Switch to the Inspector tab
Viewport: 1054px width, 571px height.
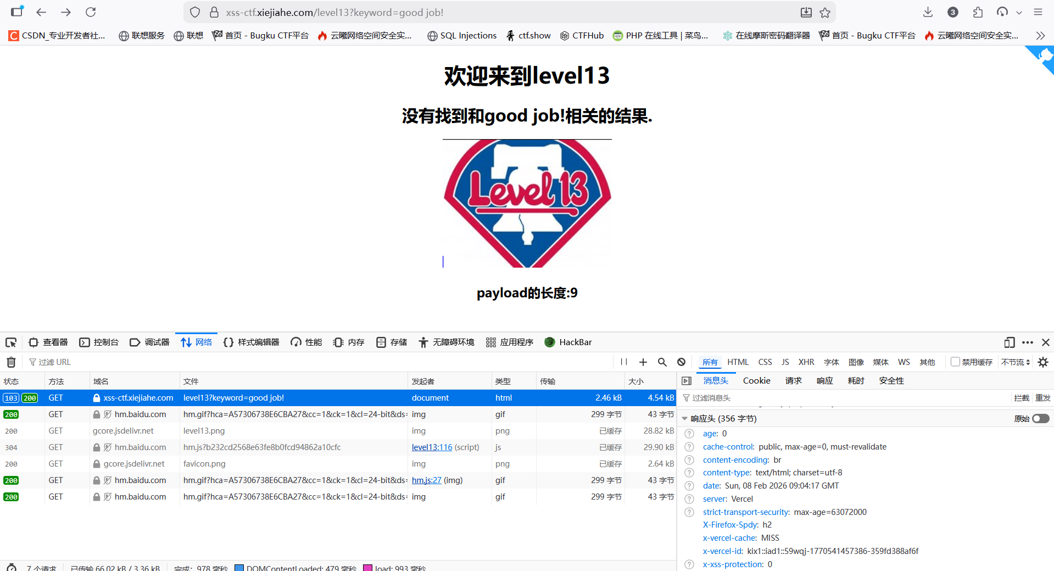pyautogui.click(x=48, y=342)
